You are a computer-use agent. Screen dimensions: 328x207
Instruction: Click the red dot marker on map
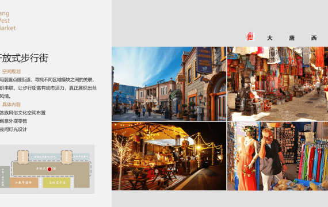click(x=49, y=169)
